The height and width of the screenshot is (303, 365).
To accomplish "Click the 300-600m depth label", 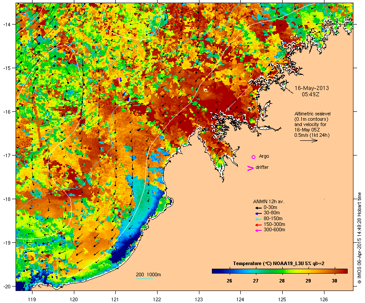I will click(x=274, y=230).
